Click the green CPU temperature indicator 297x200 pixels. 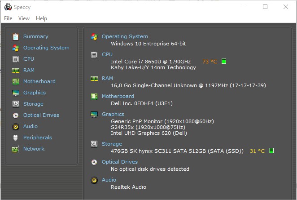(224, 61)
